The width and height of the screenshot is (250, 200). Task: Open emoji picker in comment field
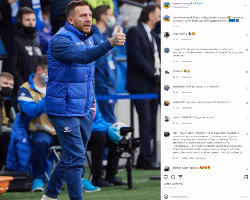coord(166,197)
